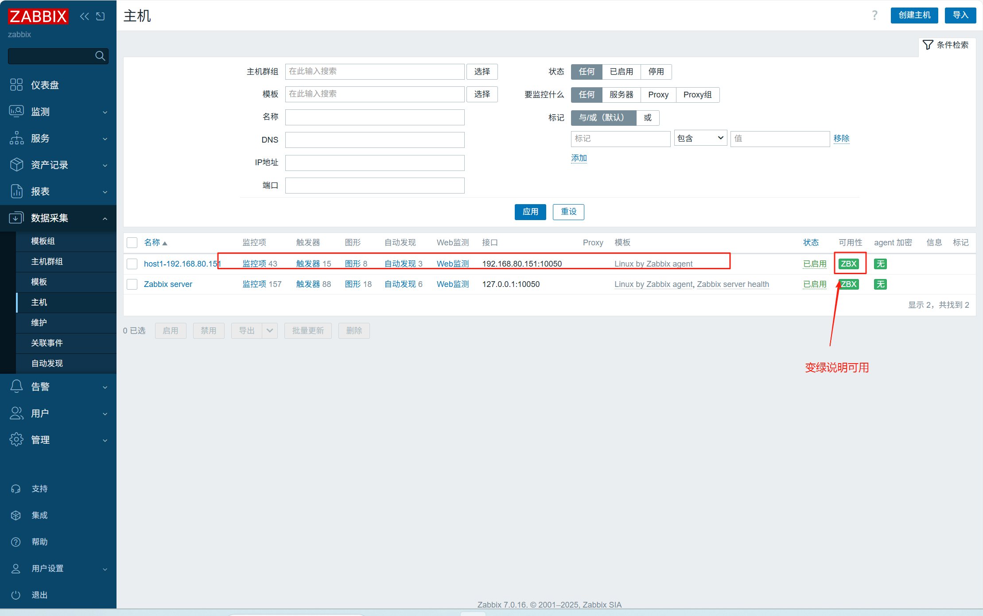Click the 帮助 question-circle icon

pyautogui.click(x=16, y=542)
